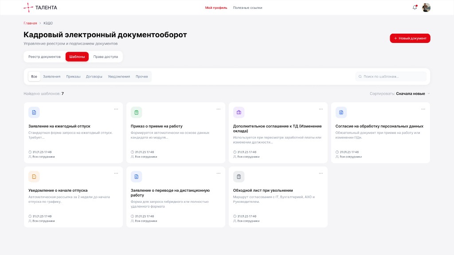Click the purple briefcase icon on Дополнительное соглашение
The height and width of the screenshot is (255, 454).
click(239, 112)
